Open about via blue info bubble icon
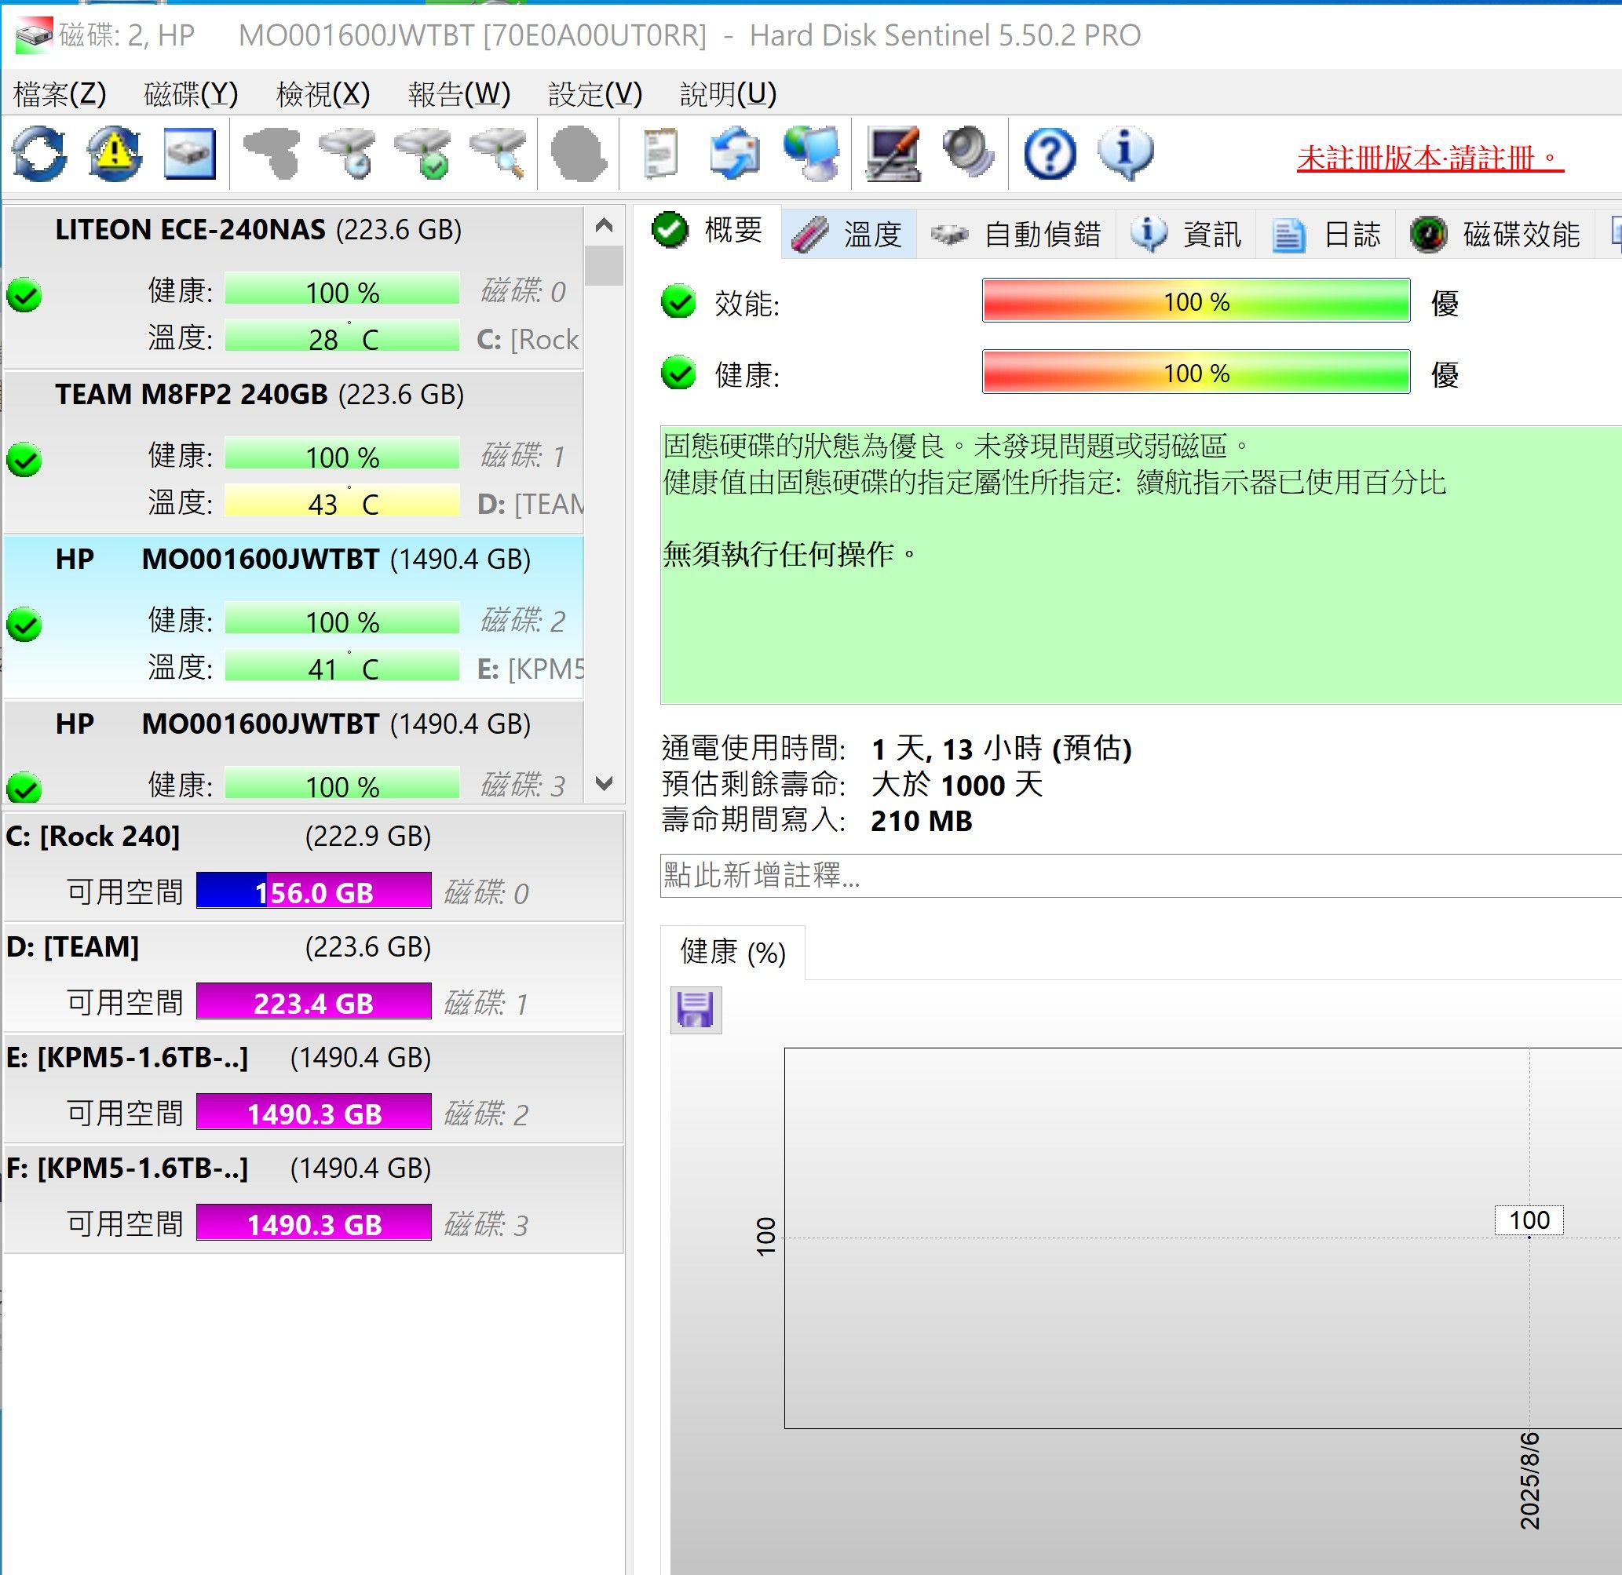The height and width of the screenshot is (1575, 1622). pos(1126,154)
